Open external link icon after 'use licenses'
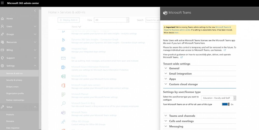Viewport: 259px width, 130px height. (225, 50)
